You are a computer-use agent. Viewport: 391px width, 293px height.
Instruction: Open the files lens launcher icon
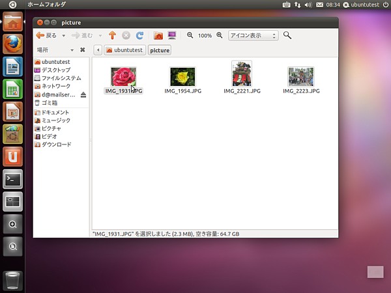(x=13, y=246)
